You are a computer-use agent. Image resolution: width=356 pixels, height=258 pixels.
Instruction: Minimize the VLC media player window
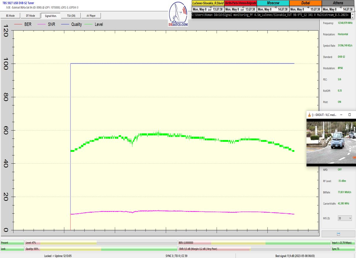(x=341, y=114)
